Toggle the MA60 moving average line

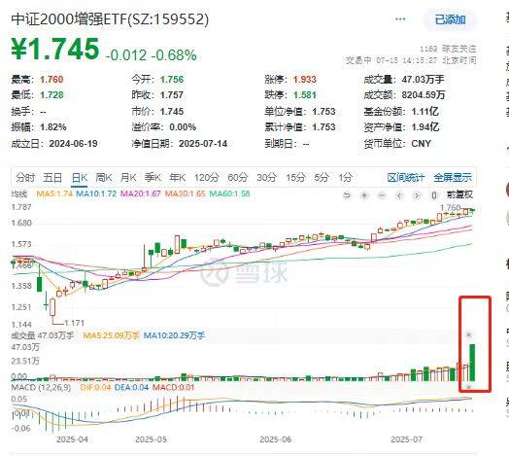(229, 193)
